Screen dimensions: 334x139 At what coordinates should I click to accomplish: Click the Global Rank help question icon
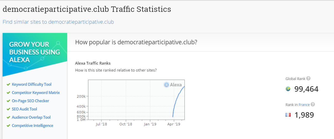pos(308,79)
